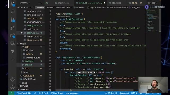Open config.rs in WASH tree
This screenshot has width=170, height=95.
click(x=31, y=61)
